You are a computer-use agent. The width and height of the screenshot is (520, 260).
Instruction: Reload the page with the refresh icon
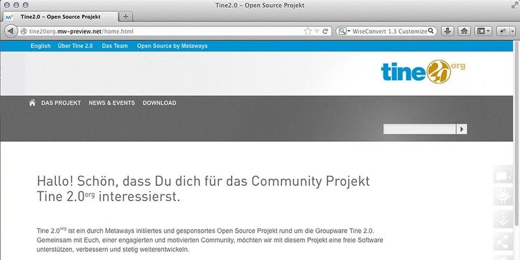point(326,31)
